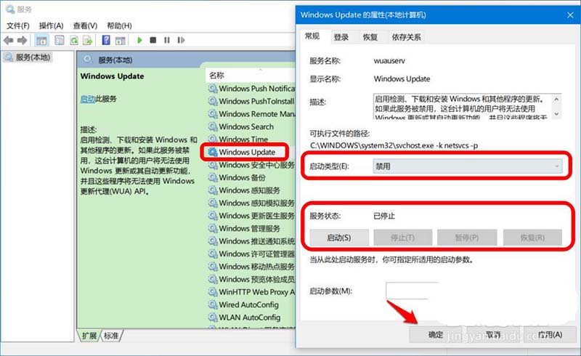Click the 恢复(R) button
Image resolution: width=581 pixels, height=356 pixels.
pyautogui.click(x=532, y=238)
